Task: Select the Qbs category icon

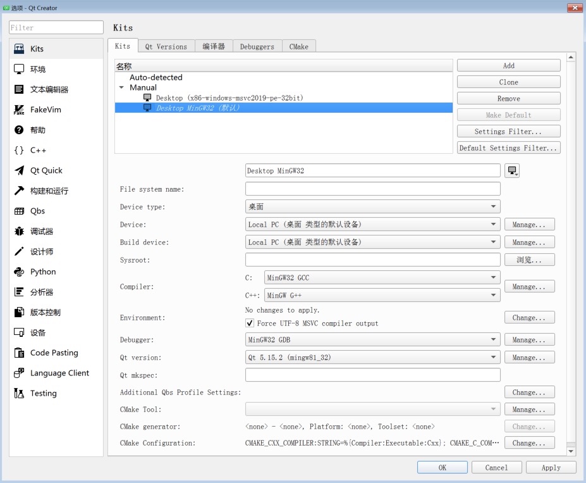Action: (19, 211)
